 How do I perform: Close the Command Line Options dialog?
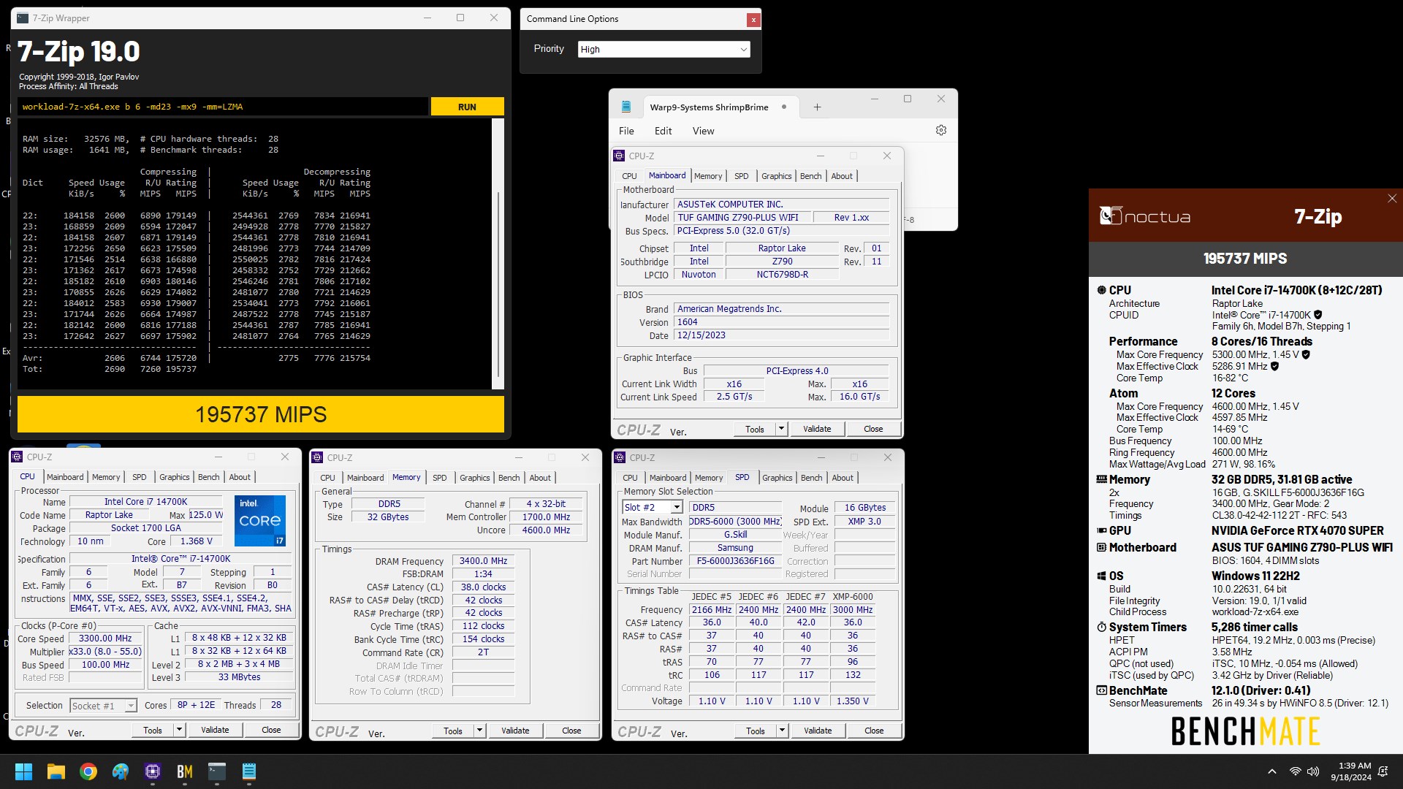pos(753,20)
